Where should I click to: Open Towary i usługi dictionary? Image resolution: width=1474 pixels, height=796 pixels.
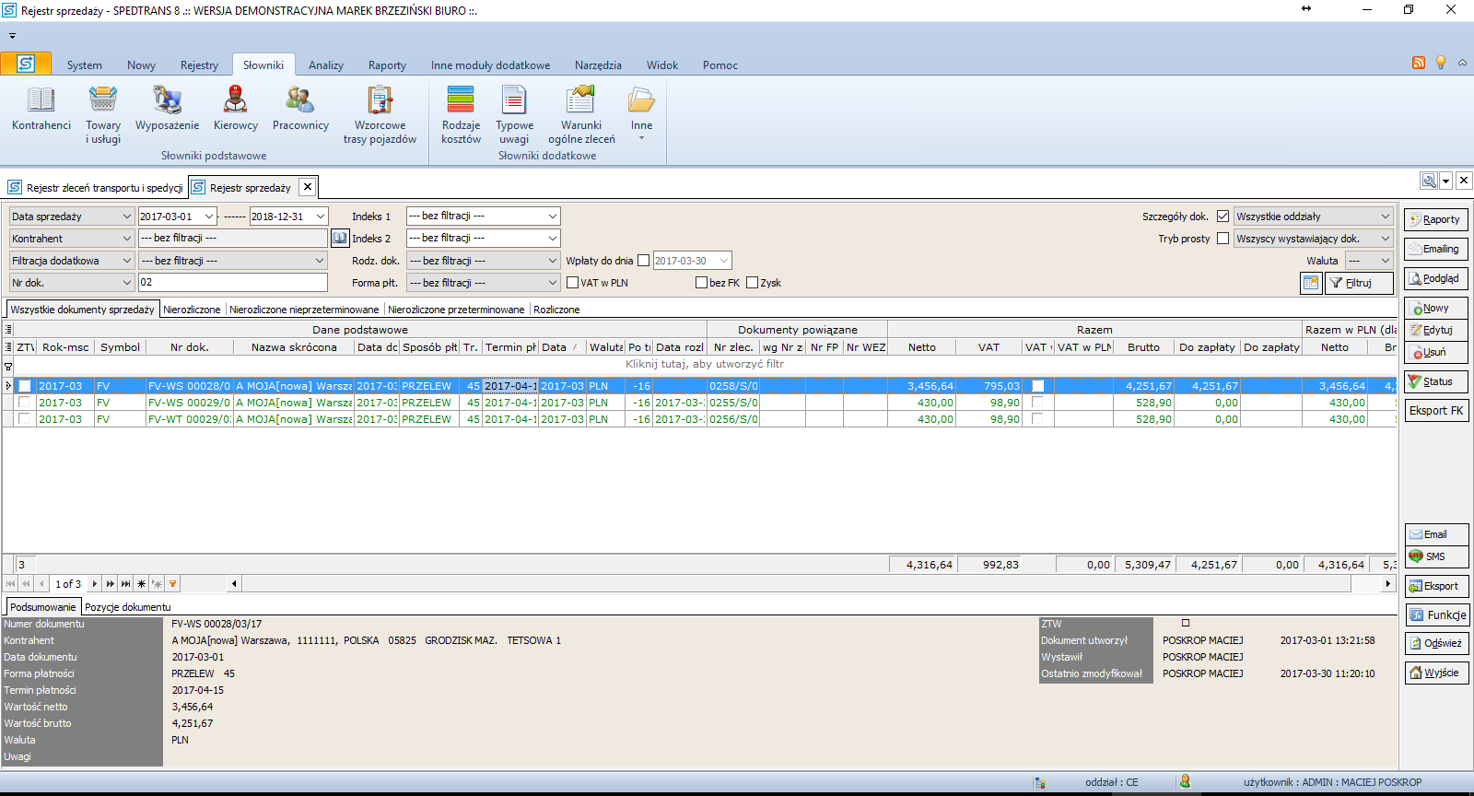(103, 115)
